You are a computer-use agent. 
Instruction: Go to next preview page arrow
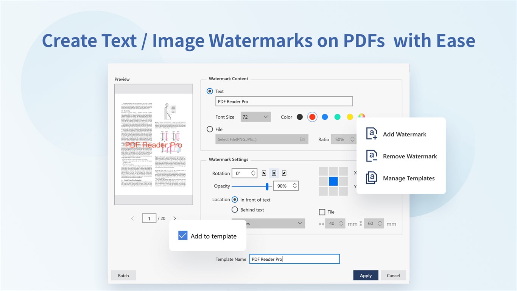pyautogui.click(x=174, y=218)
